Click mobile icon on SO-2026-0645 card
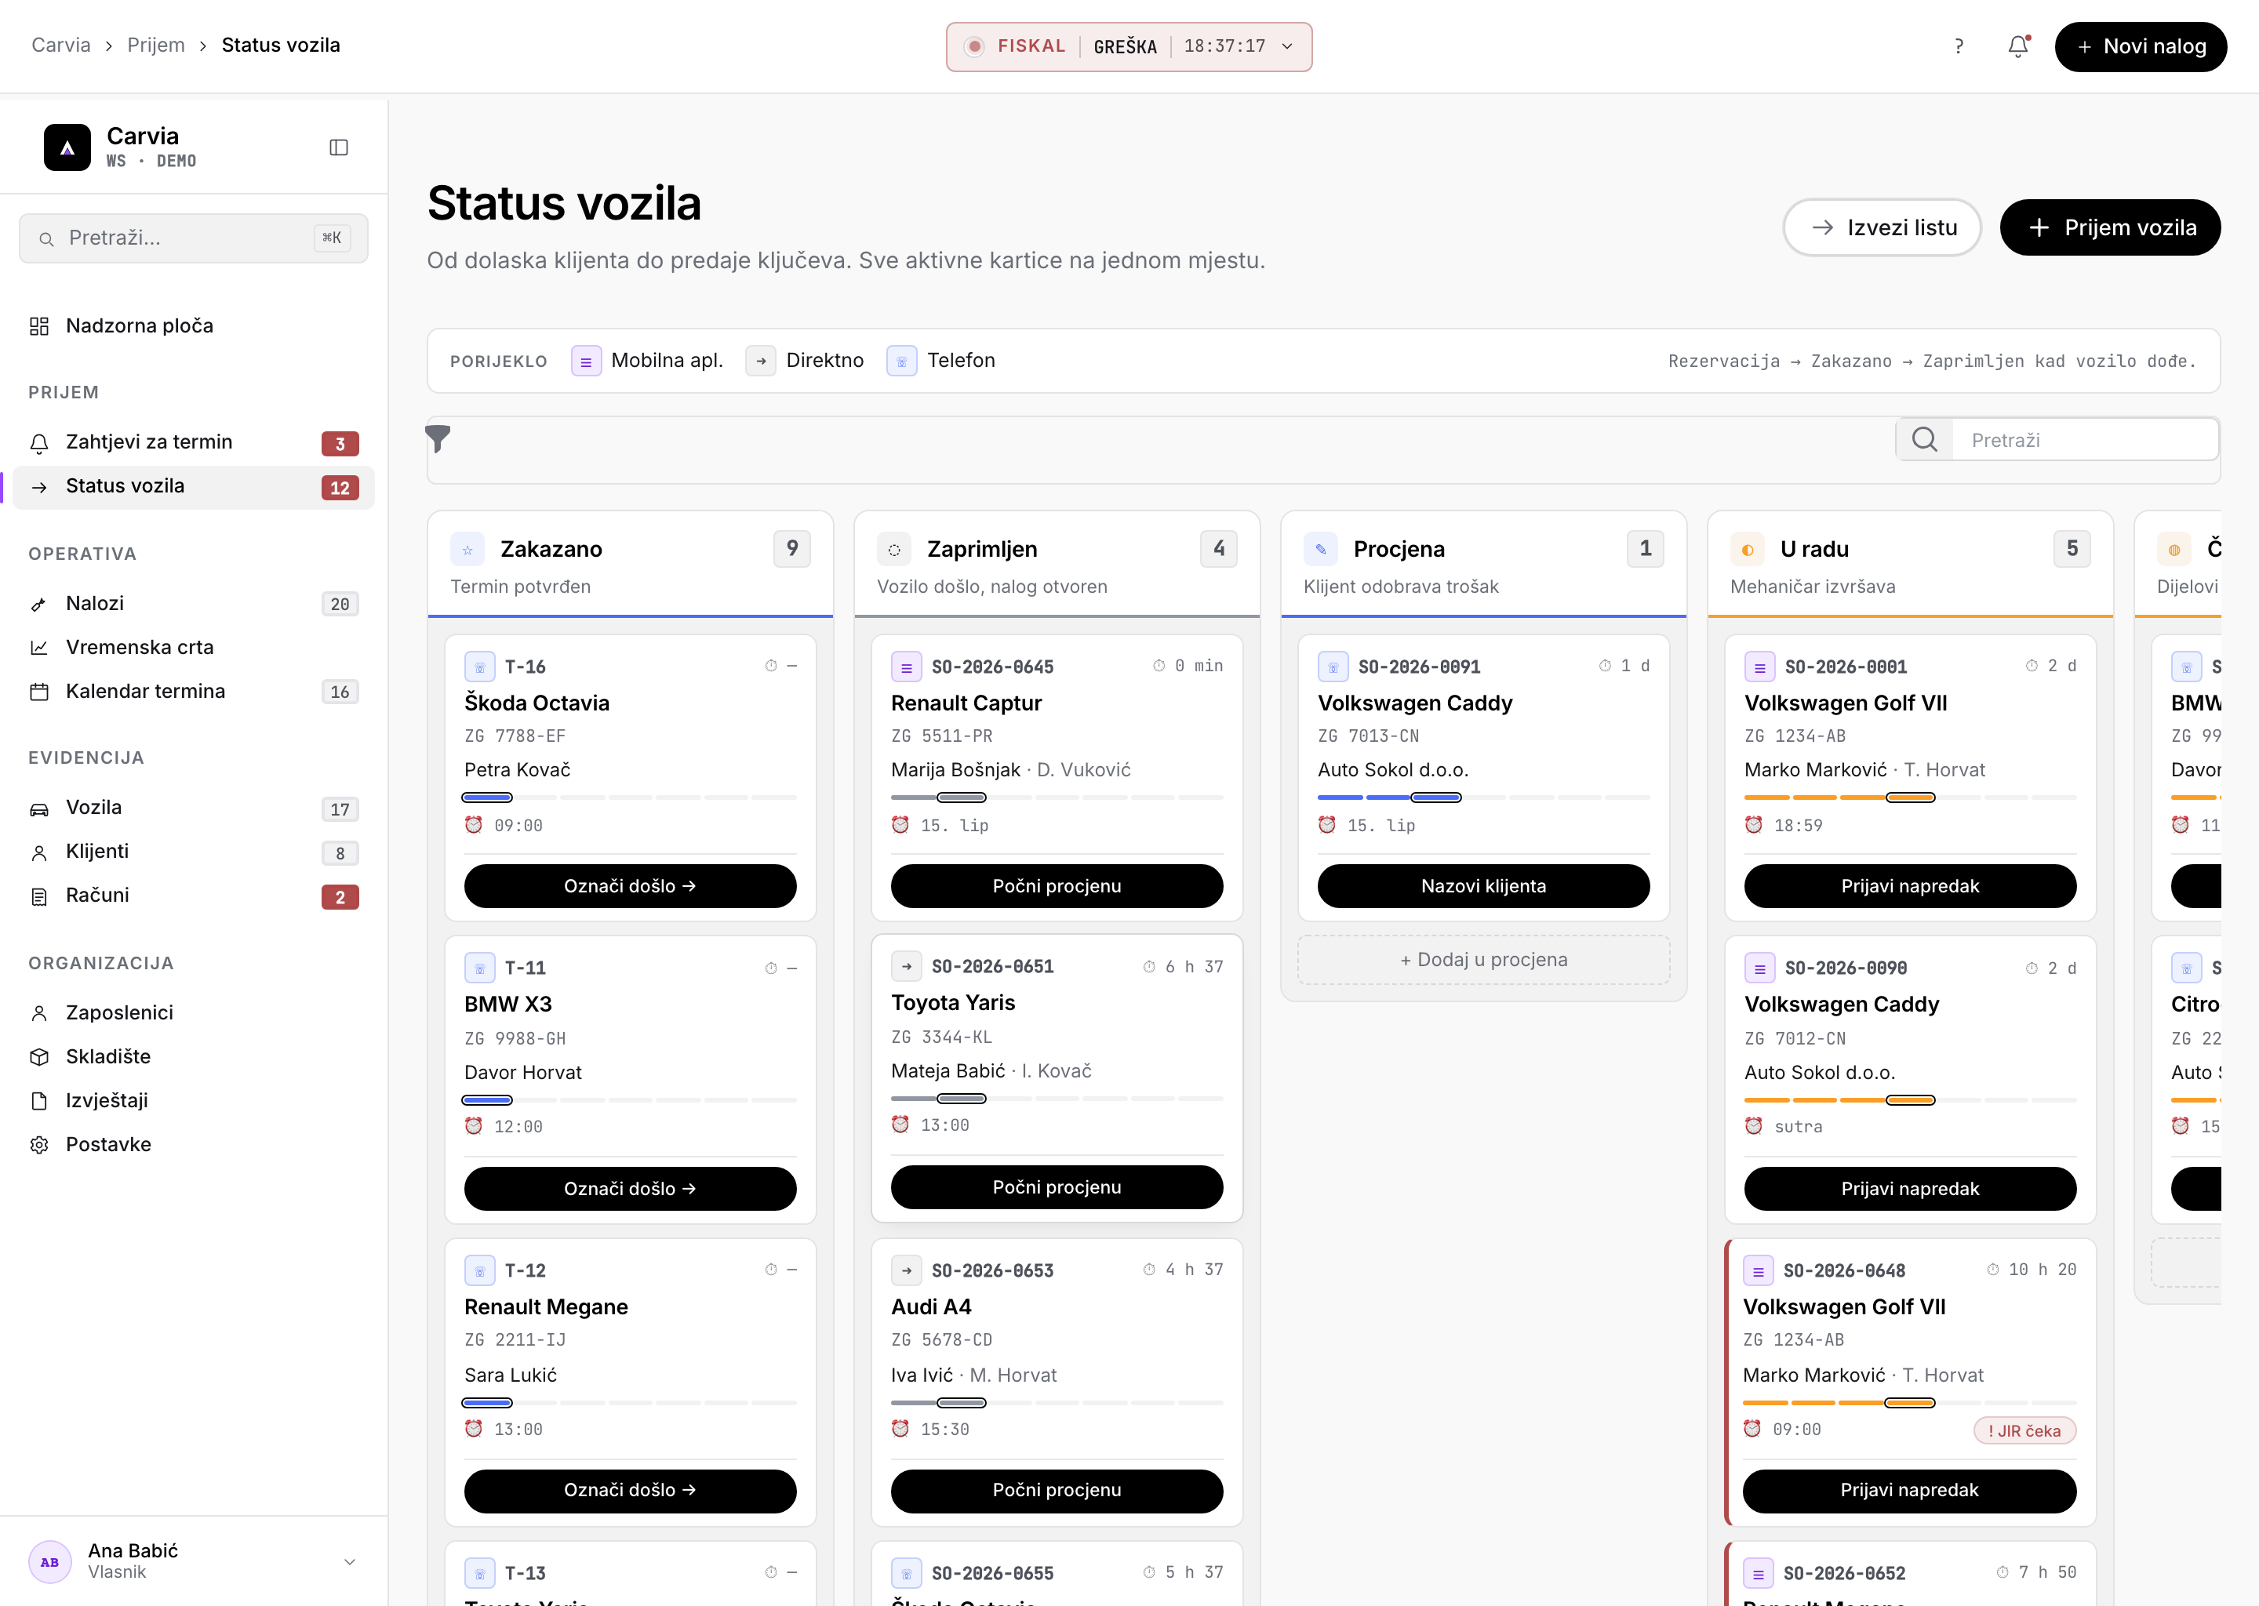Viewport: 2259px width, 1606px height. click(x=906, y=667)
